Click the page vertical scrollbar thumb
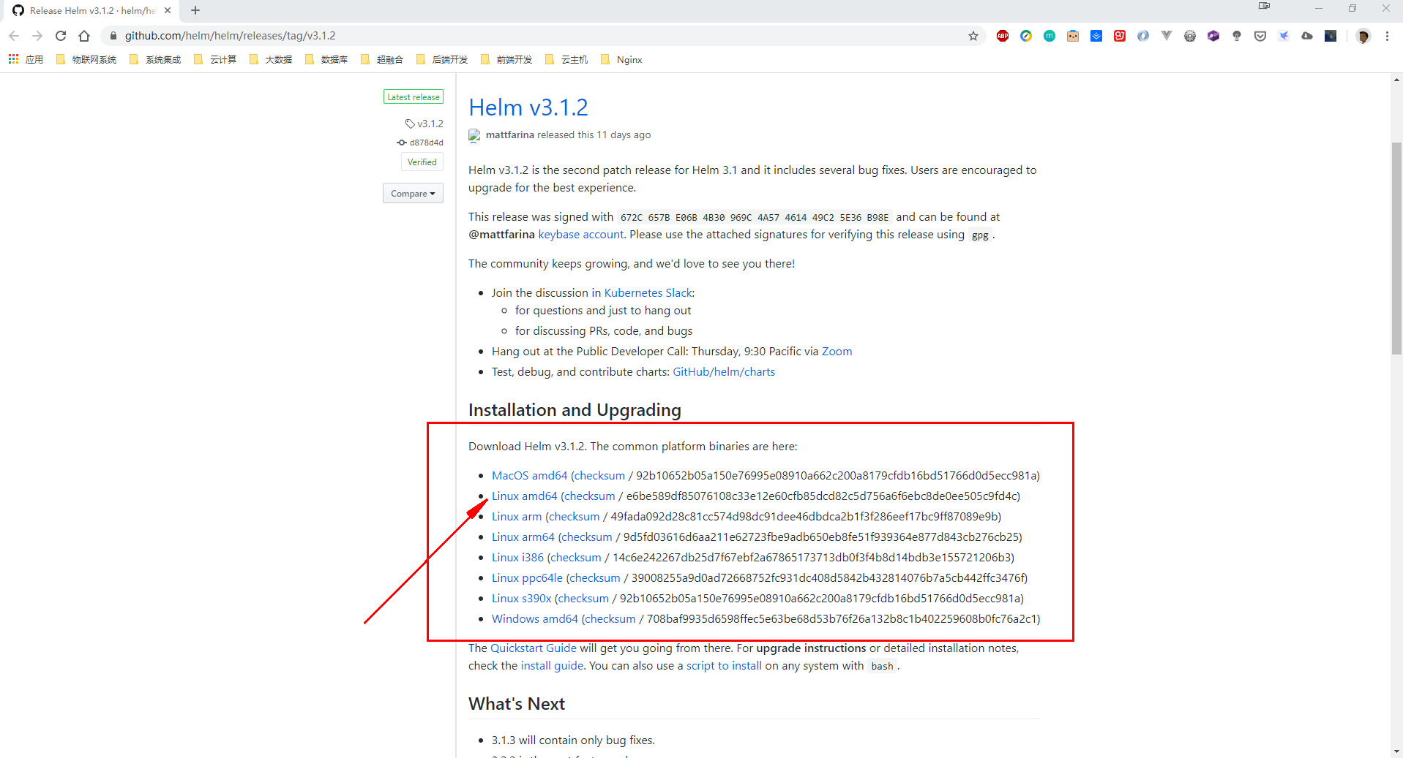This screenshot has width=1403, height=758. 1396,249
